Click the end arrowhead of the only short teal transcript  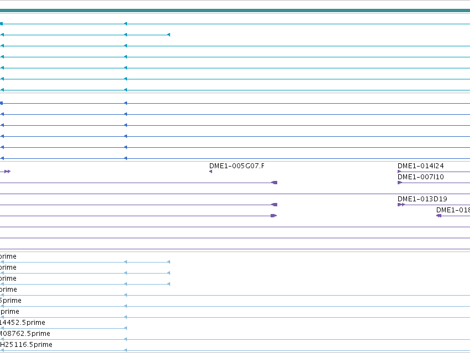tap(169, 35)
